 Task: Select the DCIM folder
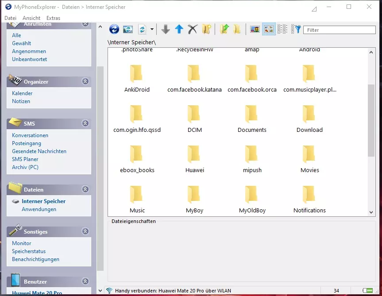[x=195, y=119]
